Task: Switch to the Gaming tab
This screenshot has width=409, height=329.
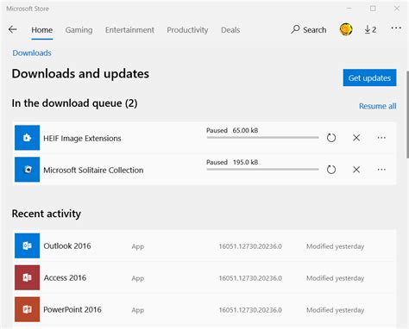Action: pos(79,30)
